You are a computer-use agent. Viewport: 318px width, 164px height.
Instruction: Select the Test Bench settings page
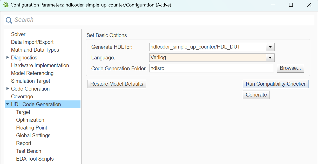pos(29,151)
